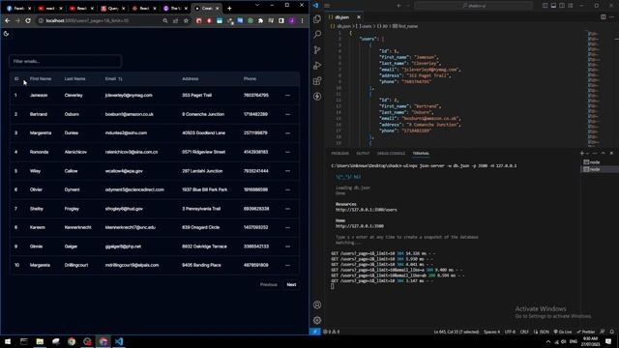
Task: Click the Previous pagination button
Action: (269, 284)
